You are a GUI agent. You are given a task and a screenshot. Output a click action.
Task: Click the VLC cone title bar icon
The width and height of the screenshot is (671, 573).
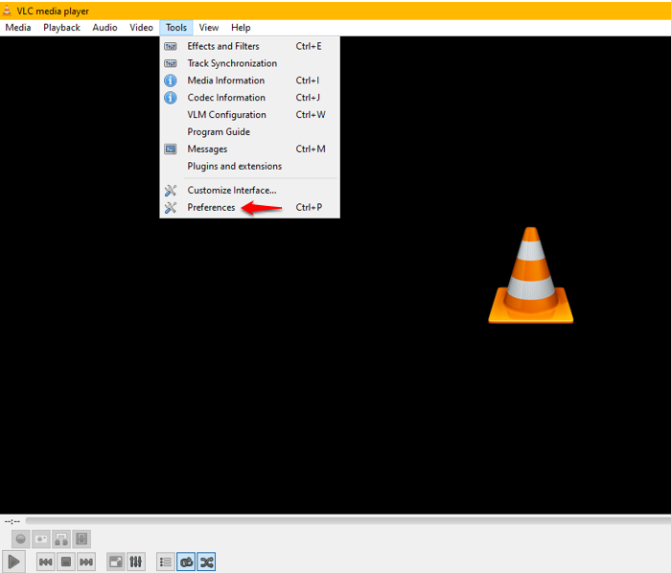pos(8,11)
